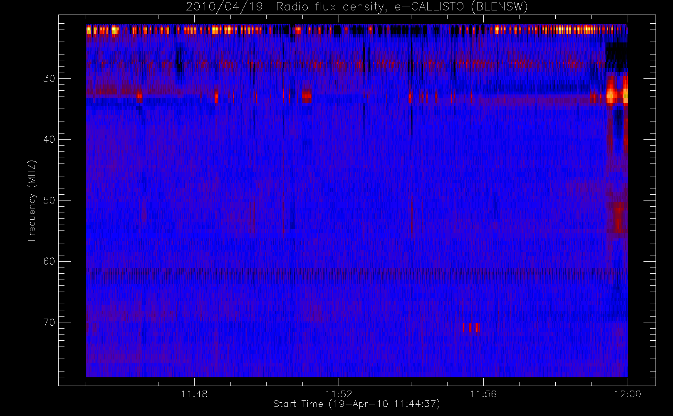Click the 12:00 time tick label

(x=628, y=394)
